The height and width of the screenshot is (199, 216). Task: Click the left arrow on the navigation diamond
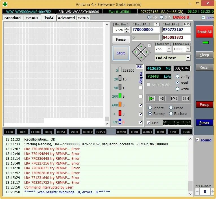136,52
